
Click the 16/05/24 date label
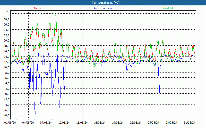[100, 123]
